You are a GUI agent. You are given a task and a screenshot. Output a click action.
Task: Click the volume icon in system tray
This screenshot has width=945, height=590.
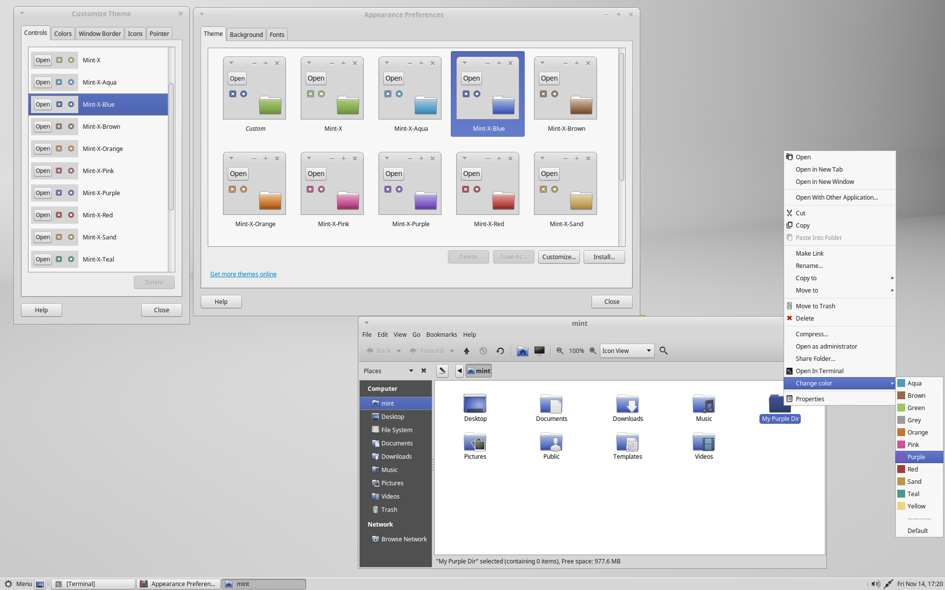point(875,584)
